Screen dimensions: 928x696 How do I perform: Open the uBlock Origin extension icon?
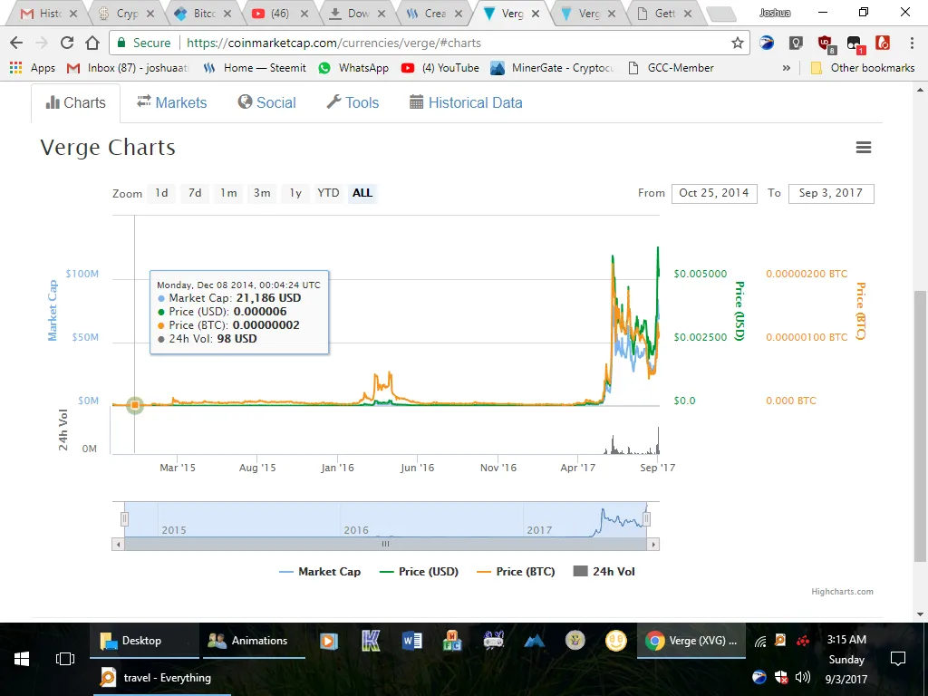826,43
